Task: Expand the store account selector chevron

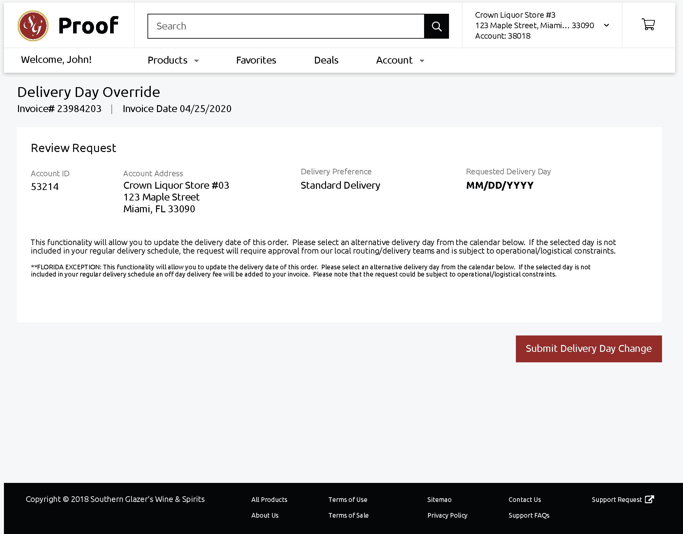Action: coord(606,25)
